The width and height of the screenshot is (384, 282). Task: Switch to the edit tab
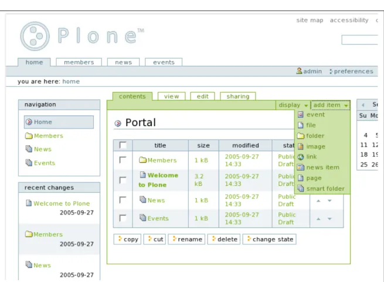pyautogui.click(x=202, y=96)
